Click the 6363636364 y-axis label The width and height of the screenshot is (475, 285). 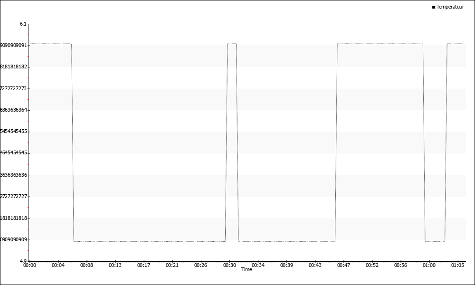tap(14, 110)
